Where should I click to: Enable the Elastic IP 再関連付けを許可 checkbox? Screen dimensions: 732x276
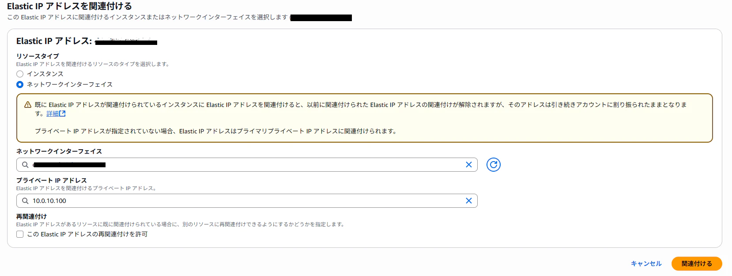(20, 234)
